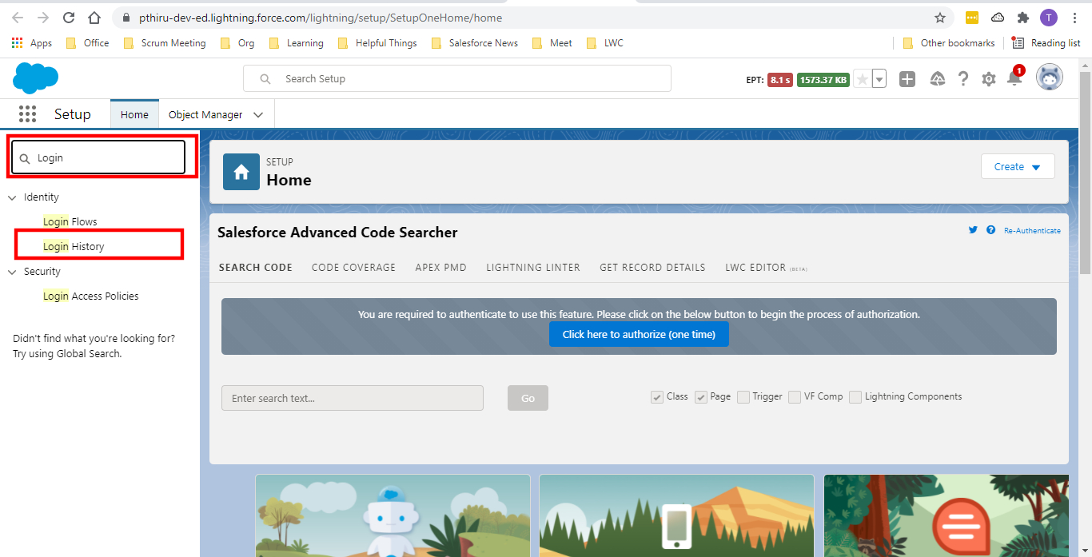Viewport: 1092px width, 557px height.
Task: Click the Re-Authenticate link
Action: [1032, 229]
